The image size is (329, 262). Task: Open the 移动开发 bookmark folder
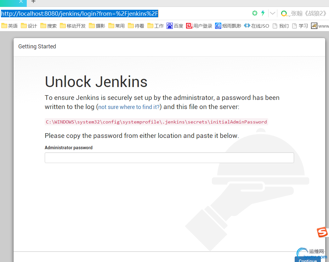point(73,26)
